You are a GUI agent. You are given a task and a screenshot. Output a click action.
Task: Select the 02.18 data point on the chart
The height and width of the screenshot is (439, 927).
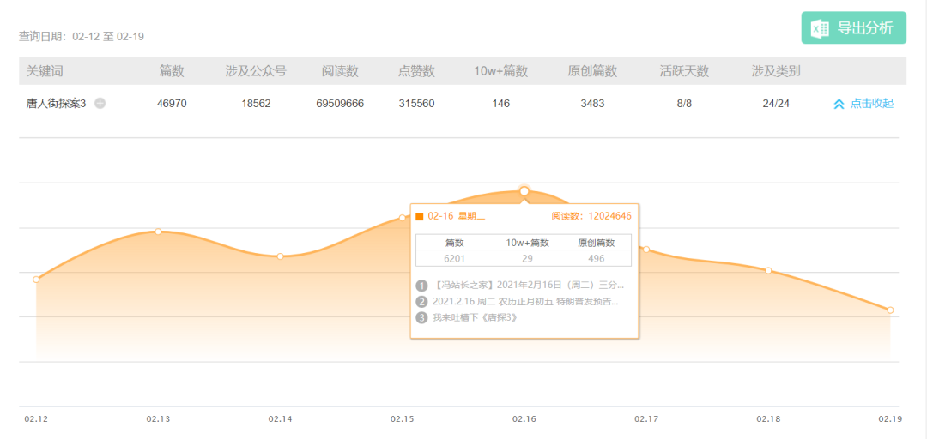(x=768, y=270)
